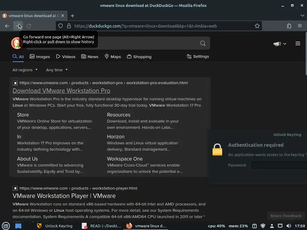Click the mem: 23% monitor
This screenshot has width=307, height=230.
238,226
